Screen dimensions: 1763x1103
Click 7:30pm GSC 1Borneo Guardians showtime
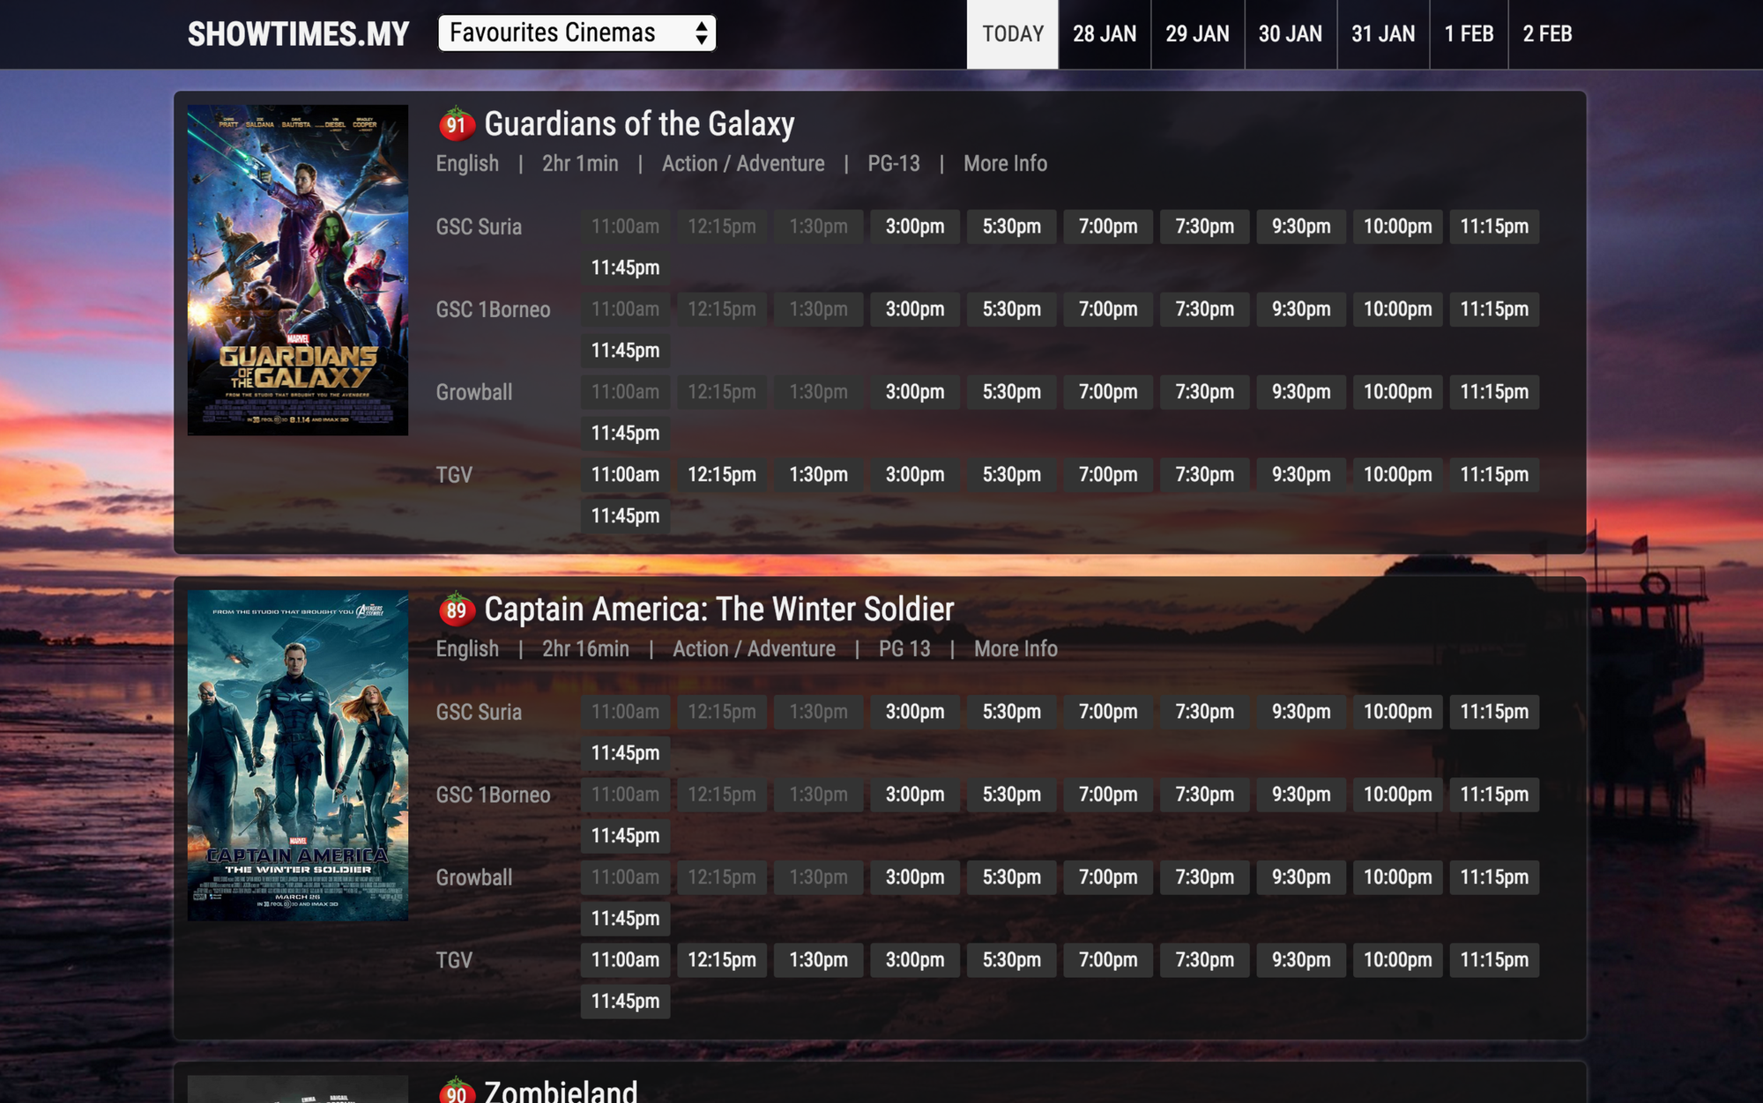(x=1203, y=309)
